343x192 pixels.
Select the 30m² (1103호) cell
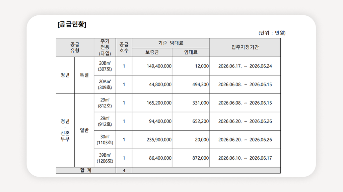[x=105, y=140]
